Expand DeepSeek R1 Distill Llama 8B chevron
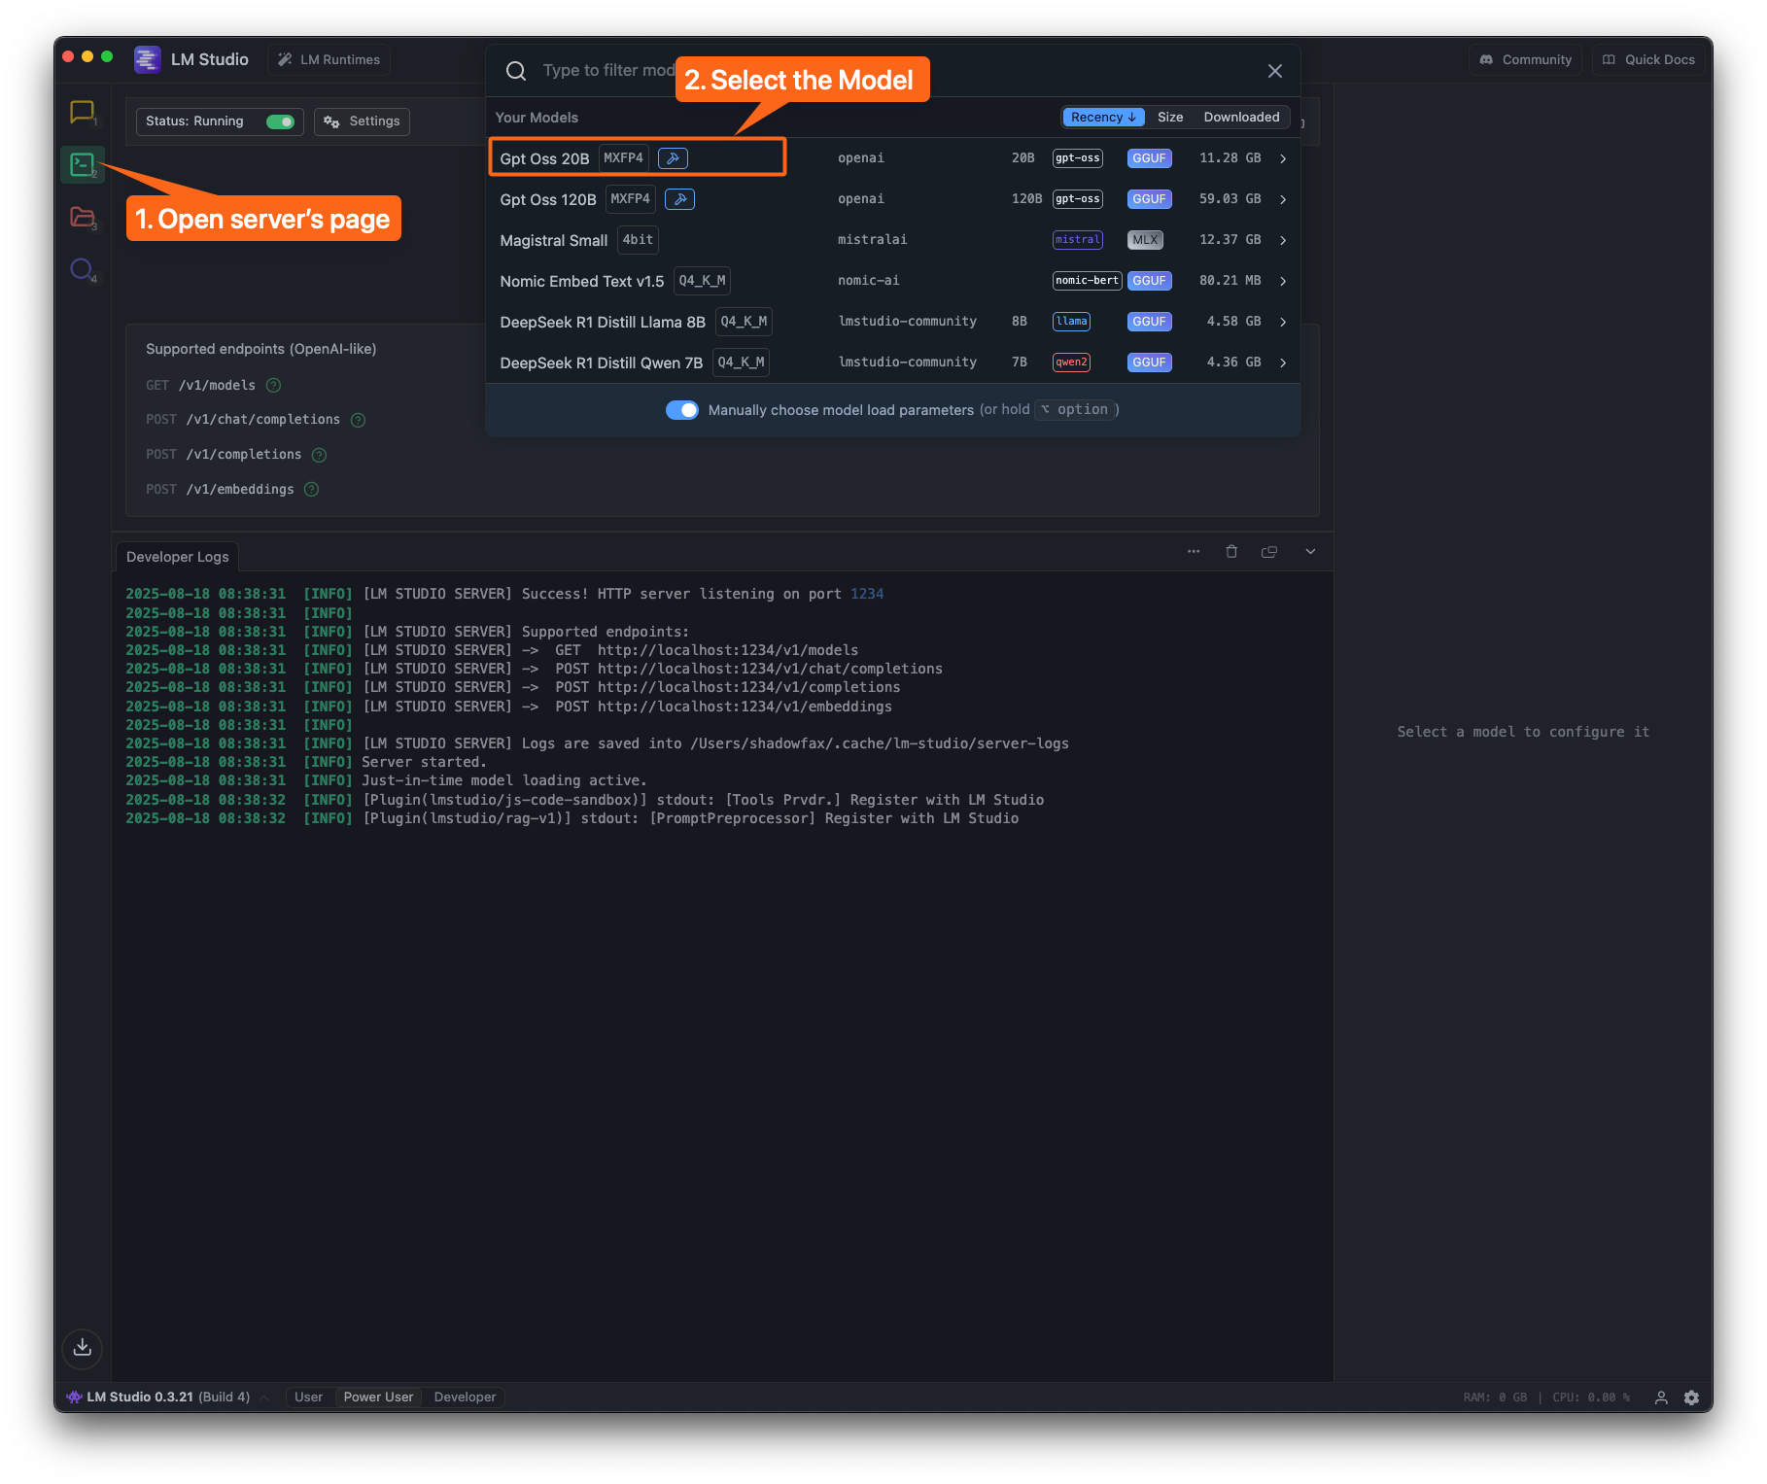The height and width of the screenshot is (1484, 1767). point(1283,322)
